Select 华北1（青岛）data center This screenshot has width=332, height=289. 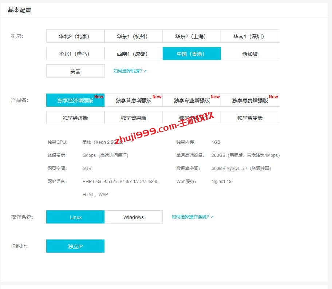click(75, 54)
